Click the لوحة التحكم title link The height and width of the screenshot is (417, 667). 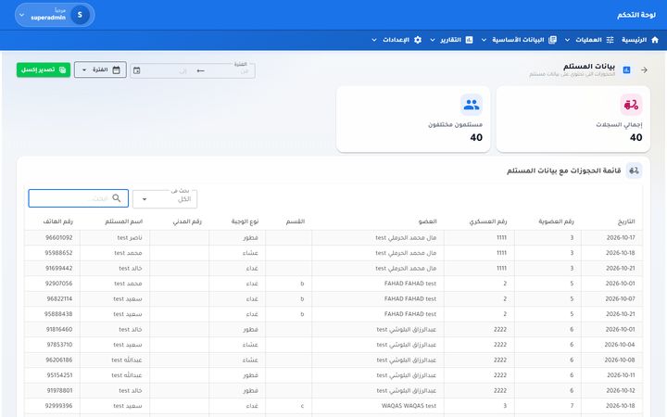coord(636,15)
